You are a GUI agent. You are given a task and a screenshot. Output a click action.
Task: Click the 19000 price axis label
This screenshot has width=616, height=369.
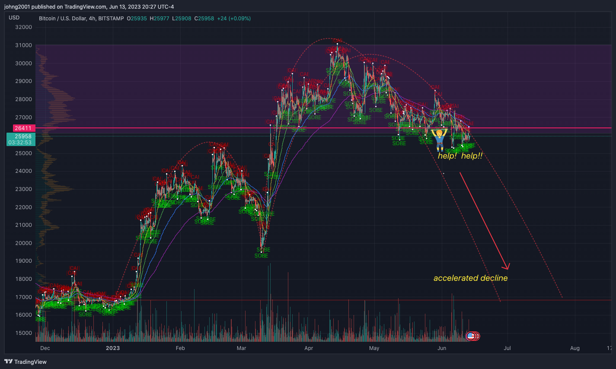[23, 261]
